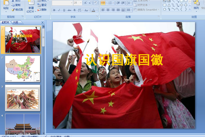Click the increase font size icon
This screenshot has height=137, width=205.
[x=85, y=3]
